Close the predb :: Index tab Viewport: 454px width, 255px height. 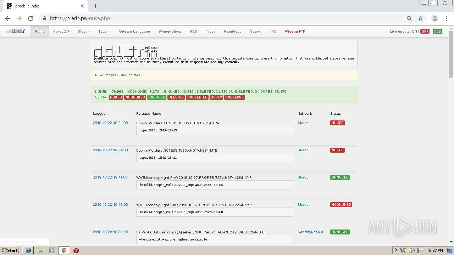tap(82, 6)
